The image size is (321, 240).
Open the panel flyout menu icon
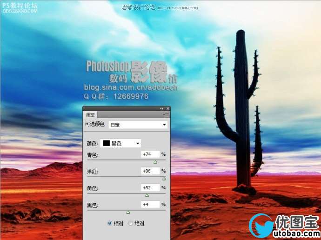pos(166,114)
